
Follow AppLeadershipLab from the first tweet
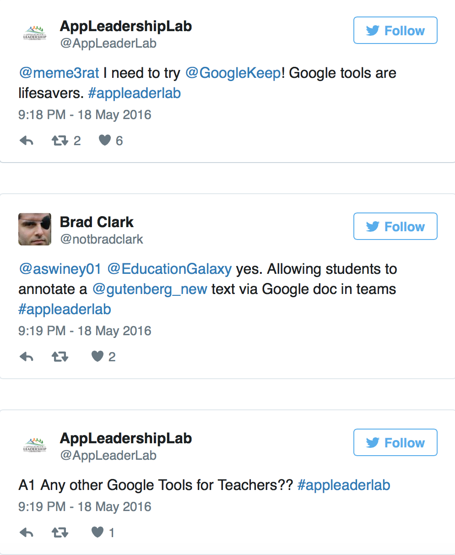tap(395, 31)
